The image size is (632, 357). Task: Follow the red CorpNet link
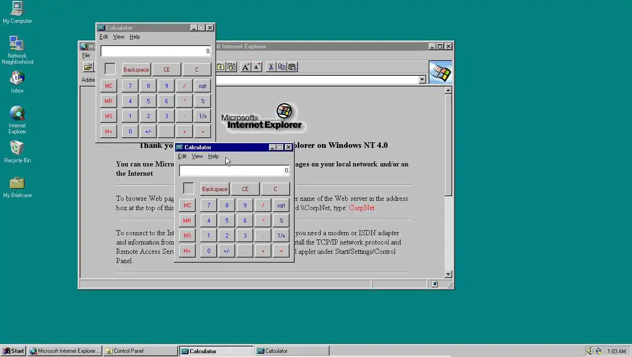pyautogui.click(x=362, y=208)
